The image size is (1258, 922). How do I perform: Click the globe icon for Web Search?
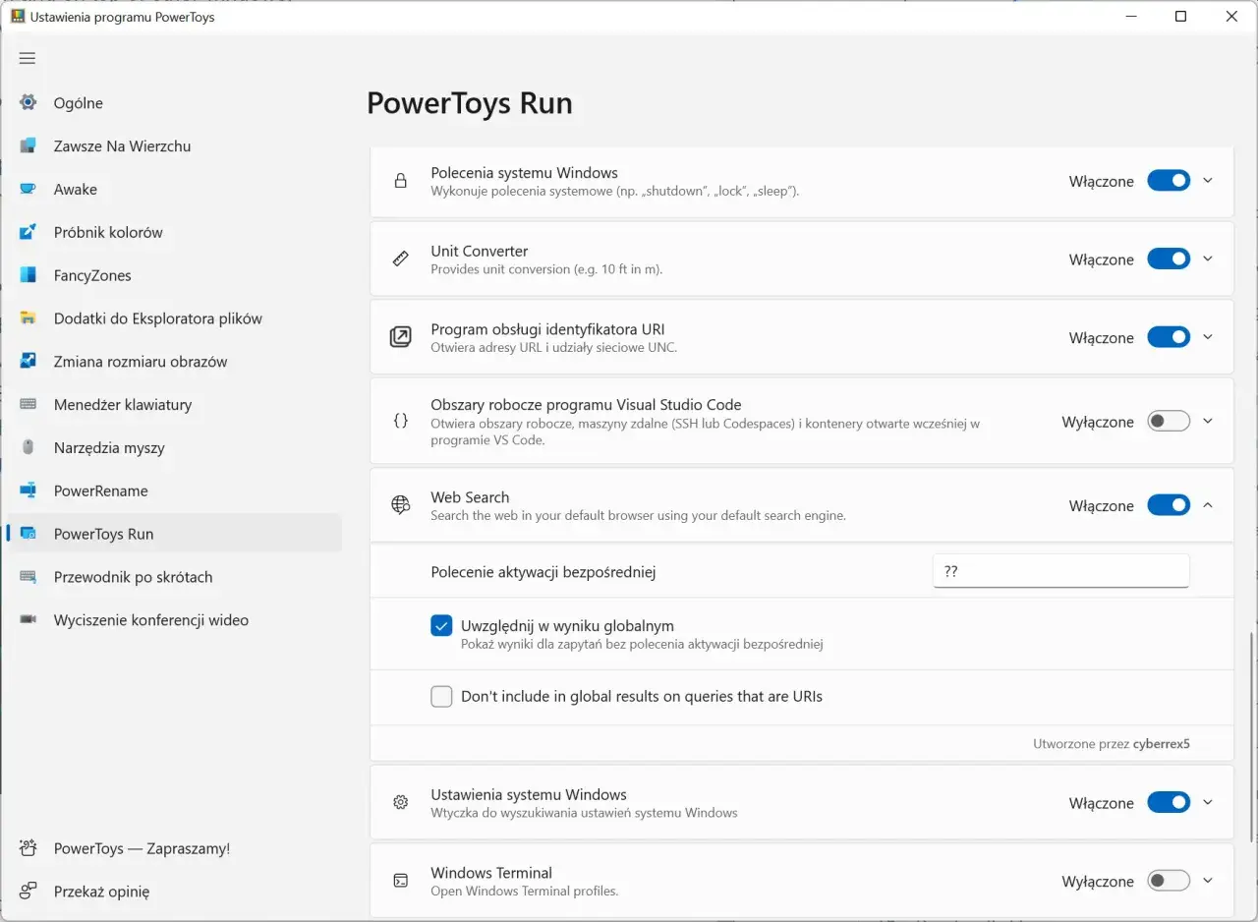[400, 505]
